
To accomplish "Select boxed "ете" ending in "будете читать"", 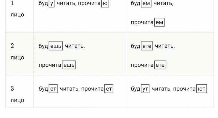I will [147, 46].
